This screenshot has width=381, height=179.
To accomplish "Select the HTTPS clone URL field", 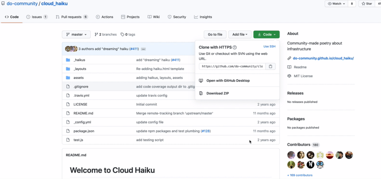I will point(232,66).
